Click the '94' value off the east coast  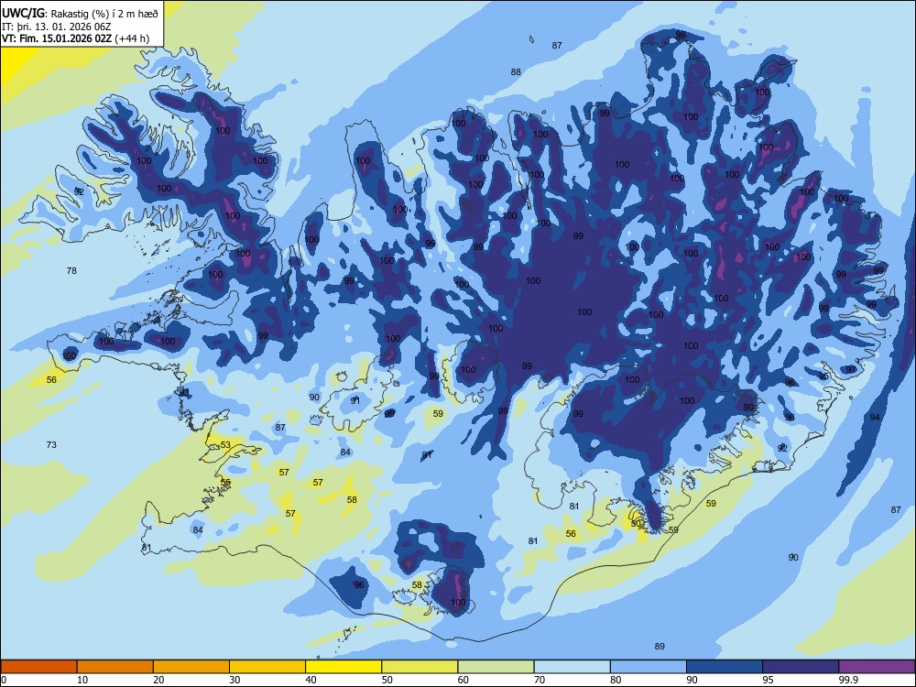[875, 417]
